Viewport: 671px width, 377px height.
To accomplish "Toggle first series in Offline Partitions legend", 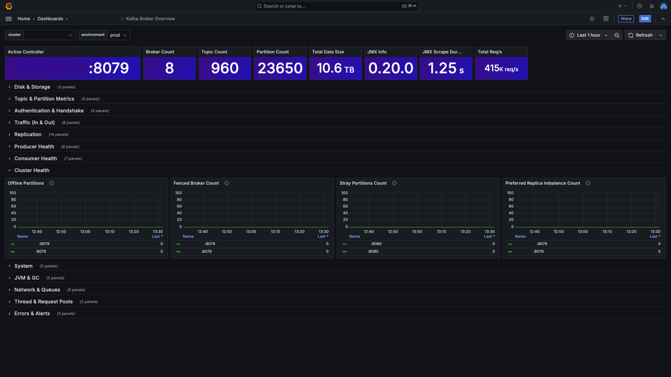I will (44, 244).
